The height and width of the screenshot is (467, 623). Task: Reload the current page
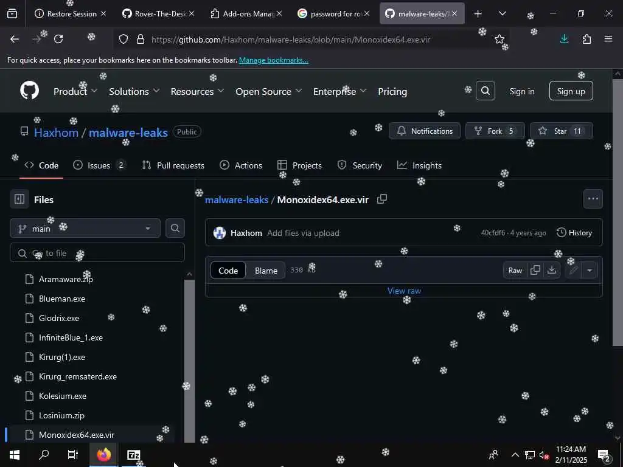tap(58, 39)
